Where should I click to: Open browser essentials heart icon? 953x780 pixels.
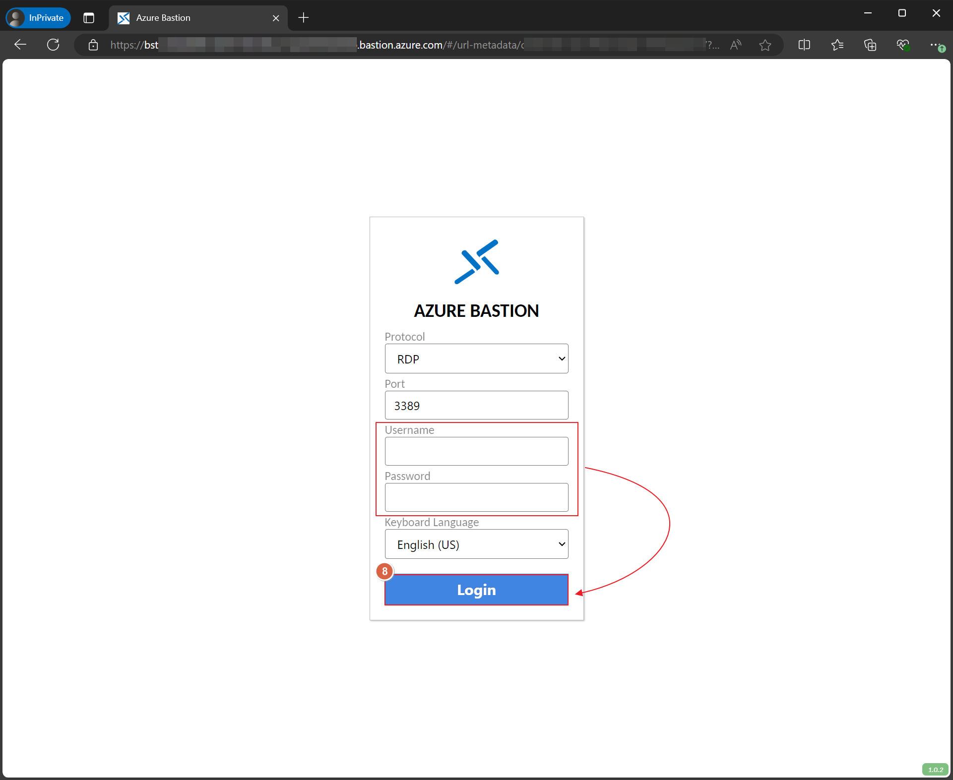click(x=903, y=45)
